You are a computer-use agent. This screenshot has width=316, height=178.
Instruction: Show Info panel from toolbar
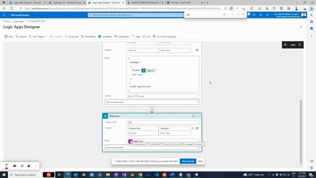click(x=147, y=37)
